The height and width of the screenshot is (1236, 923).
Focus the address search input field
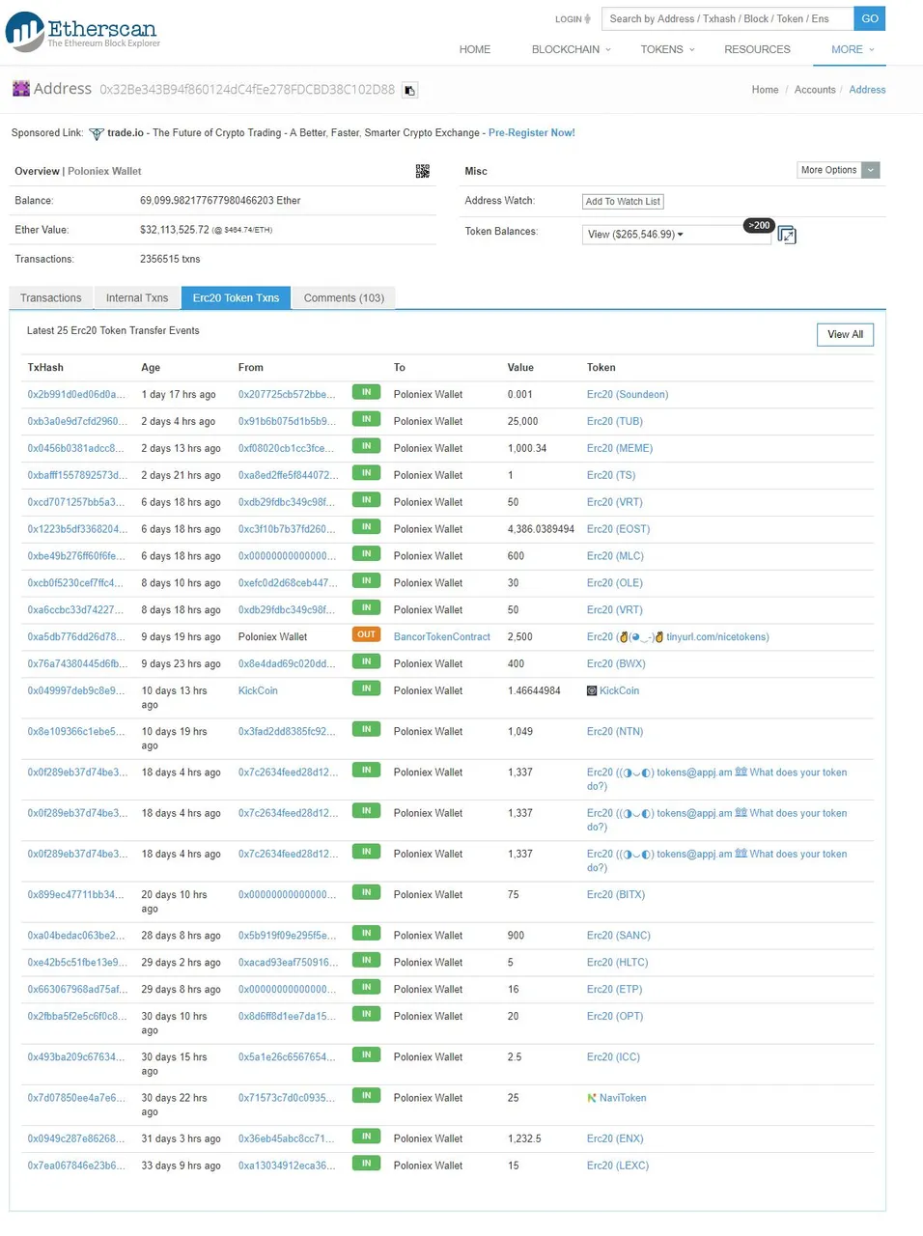728,18
